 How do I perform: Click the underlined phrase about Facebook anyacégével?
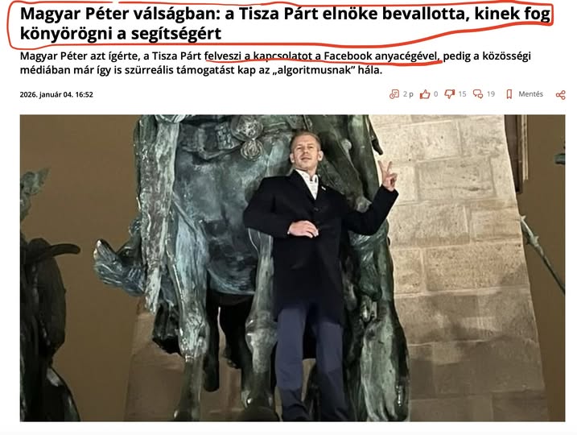pos(322,56)
